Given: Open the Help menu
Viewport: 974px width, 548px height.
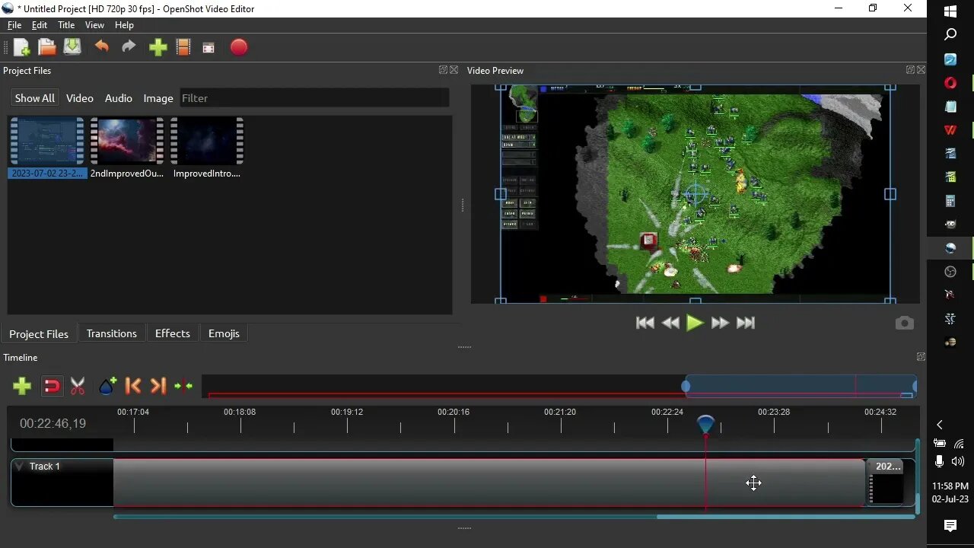Looking at the screenshot, I should (124, 25).
